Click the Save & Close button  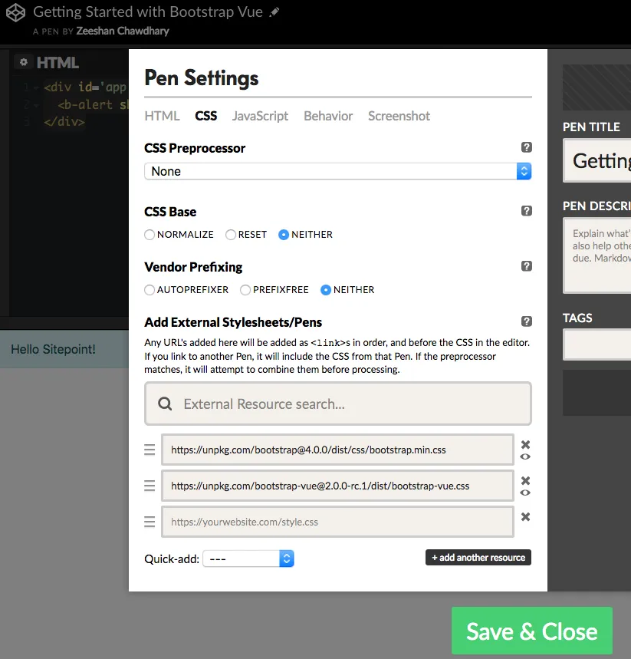(x=532, y=631)
